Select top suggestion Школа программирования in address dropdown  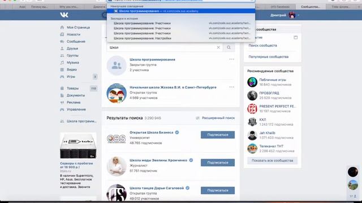pos(181,11)
